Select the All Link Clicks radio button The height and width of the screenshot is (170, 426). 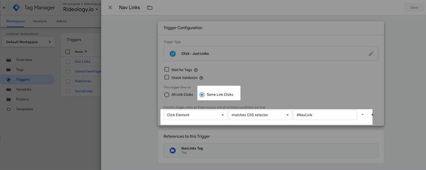point(167,95)
